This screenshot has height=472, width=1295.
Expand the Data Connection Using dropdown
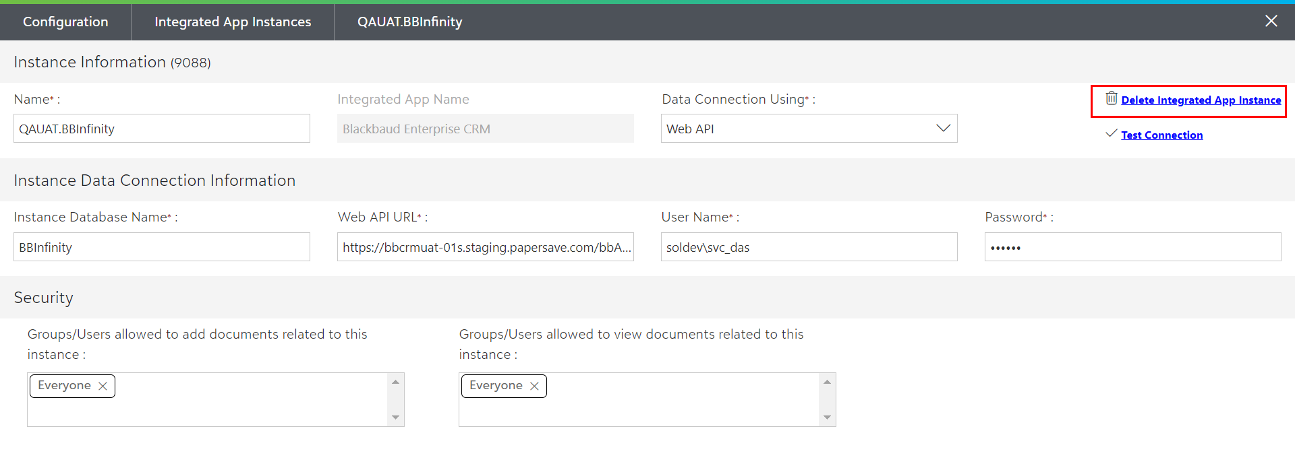pyautogui.click(x=943, y=129)
